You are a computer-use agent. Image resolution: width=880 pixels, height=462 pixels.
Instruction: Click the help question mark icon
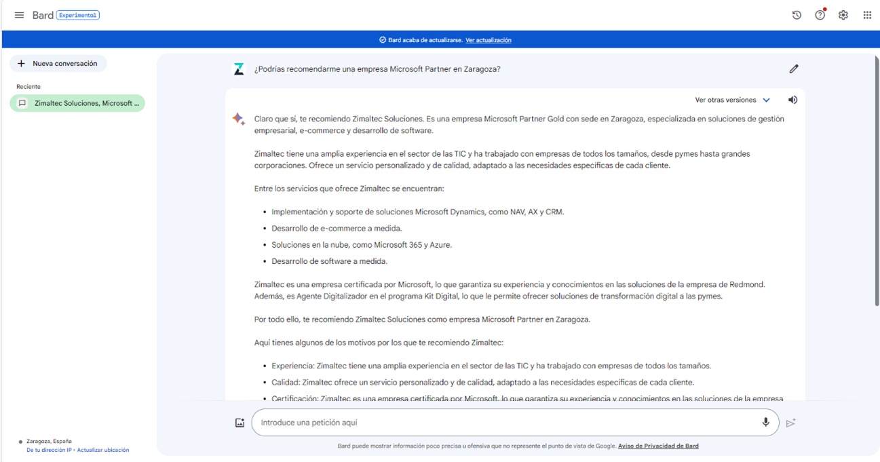click(x=820, y=15)
